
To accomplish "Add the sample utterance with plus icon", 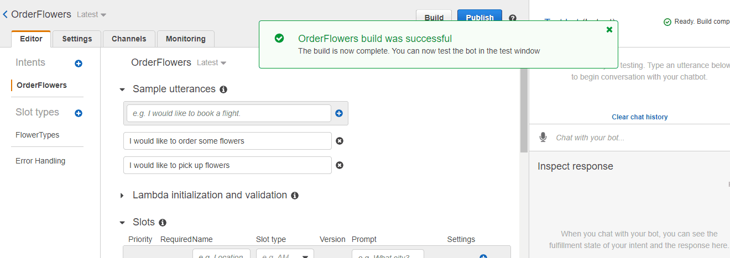I will click(339, 113).
